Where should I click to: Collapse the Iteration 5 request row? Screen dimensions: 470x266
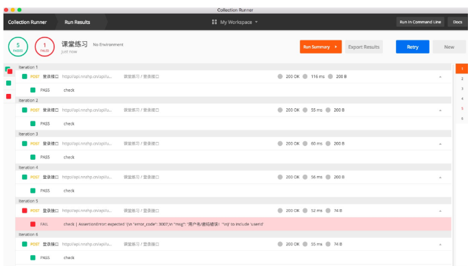coord(440,211)
